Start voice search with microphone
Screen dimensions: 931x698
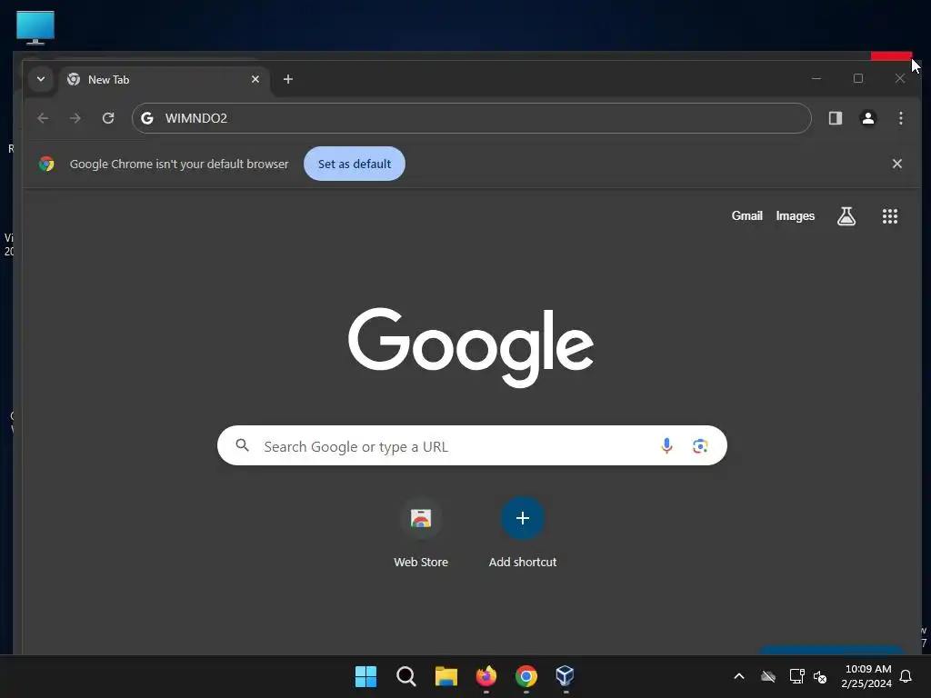click(666, 445)
